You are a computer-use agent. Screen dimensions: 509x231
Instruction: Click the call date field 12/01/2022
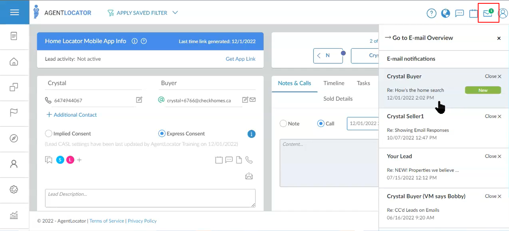tap(363, 123)
